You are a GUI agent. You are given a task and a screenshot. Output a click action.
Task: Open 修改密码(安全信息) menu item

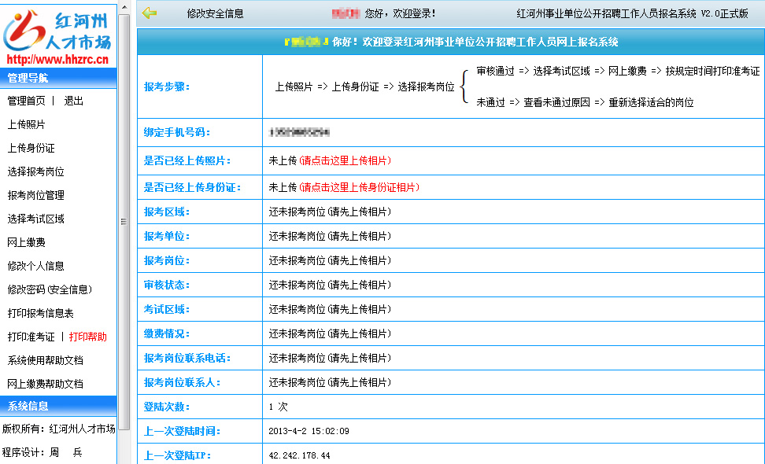pos(50,289)
